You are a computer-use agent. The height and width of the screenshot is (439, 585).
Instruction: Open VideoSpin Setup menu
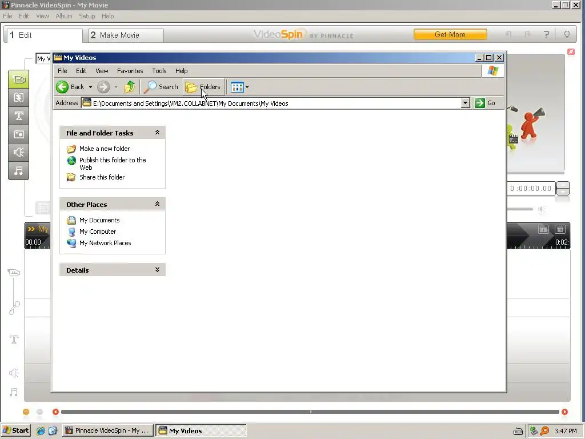[x=87, y=16]
